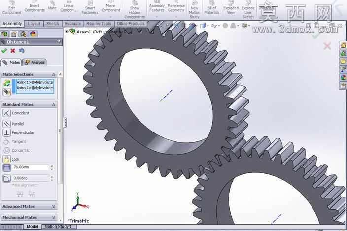Open Reference Geometry dropdown arrow

pos(176,17)
